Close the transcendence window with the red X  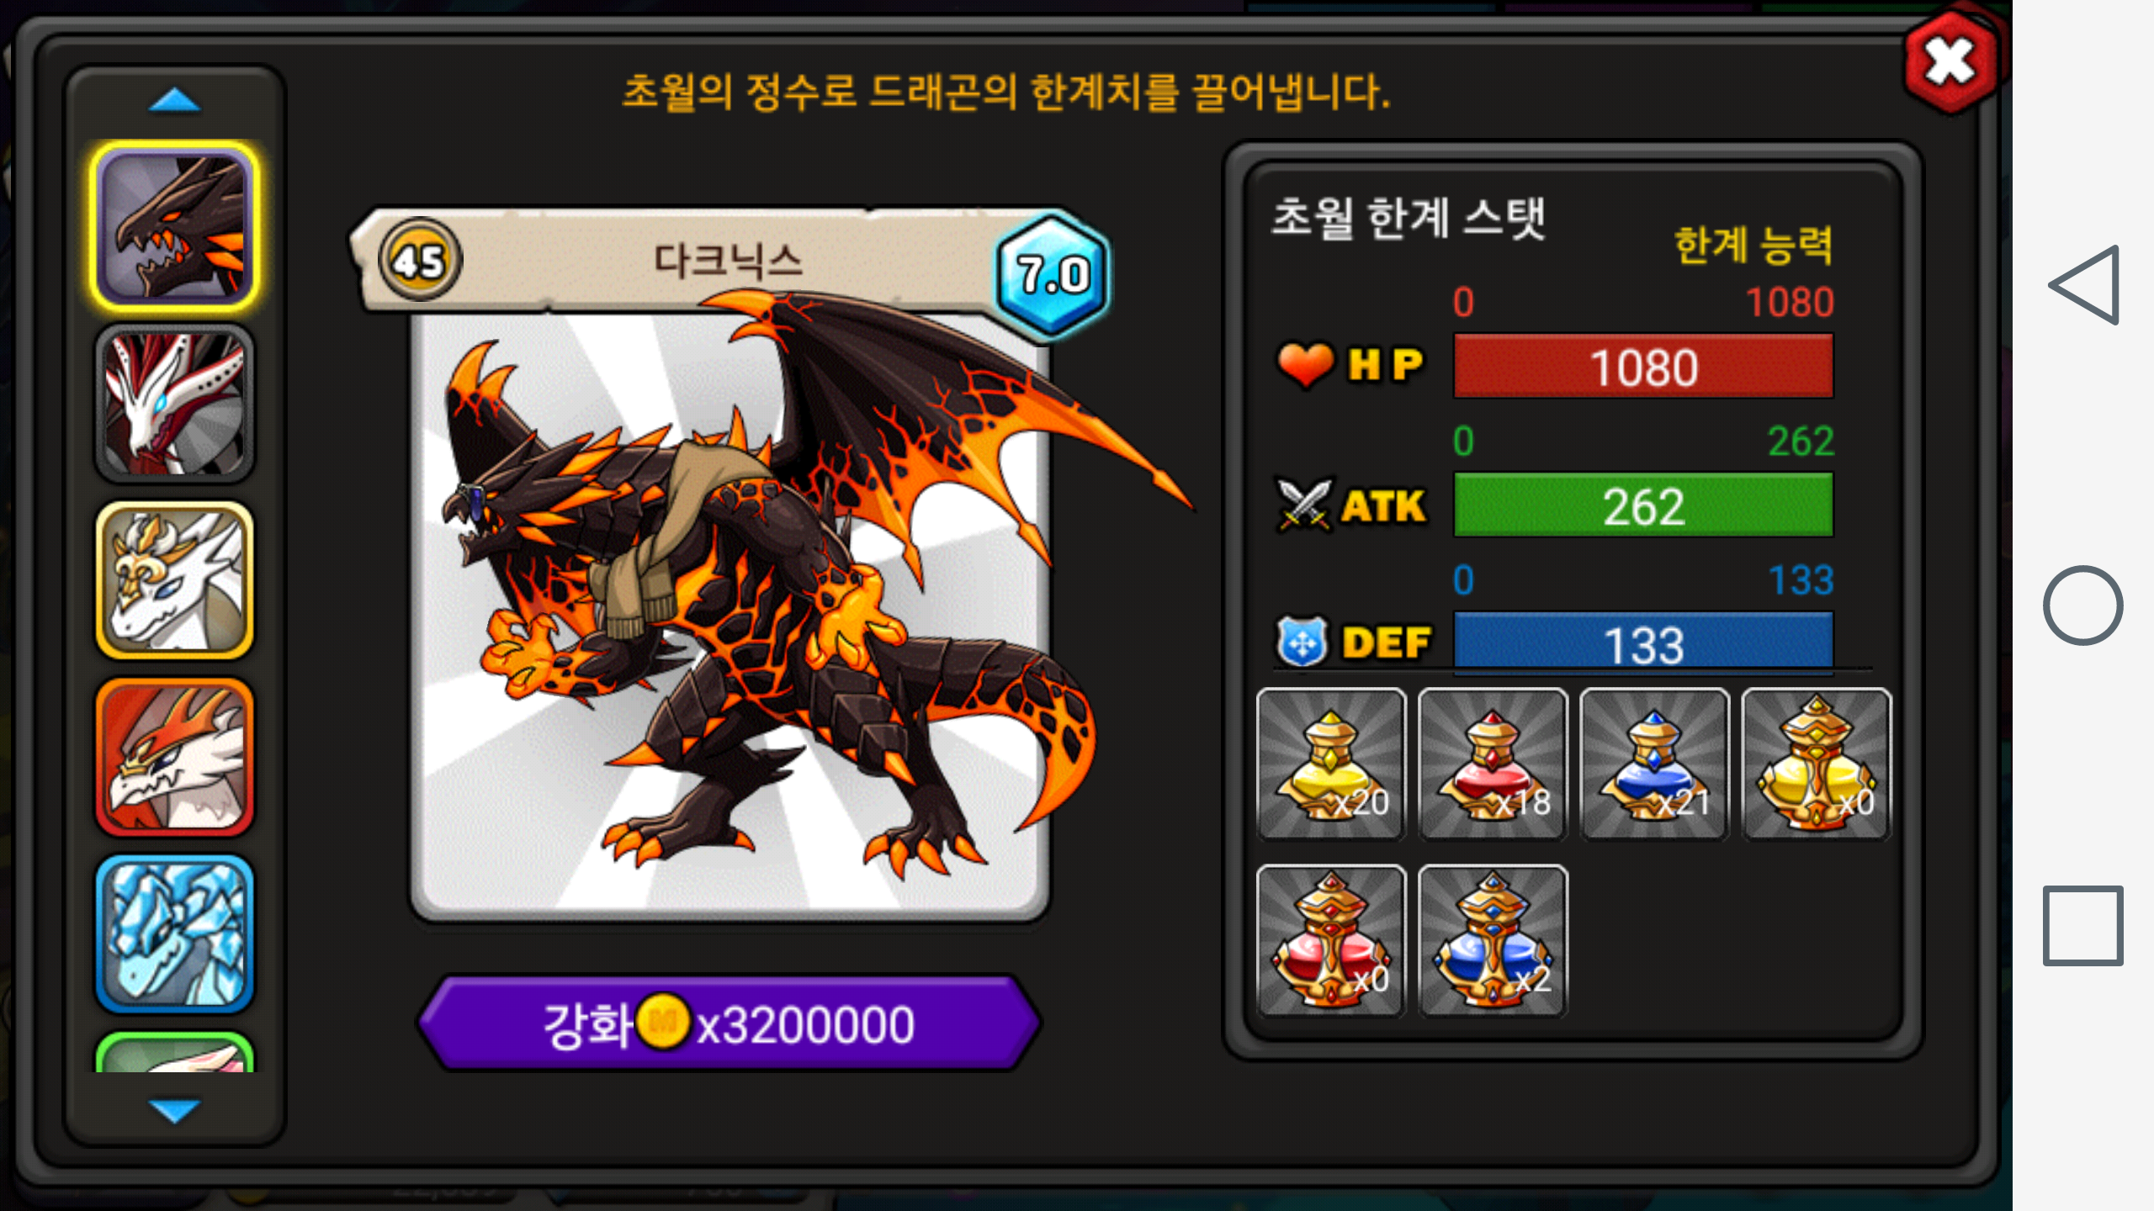point(1950,63)
